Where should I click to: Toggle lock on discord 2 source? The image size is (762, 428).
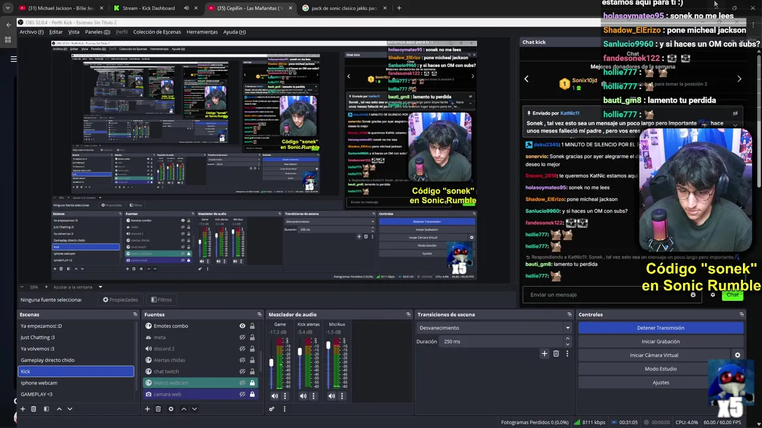pyautogui.click(x=252, y=348)
